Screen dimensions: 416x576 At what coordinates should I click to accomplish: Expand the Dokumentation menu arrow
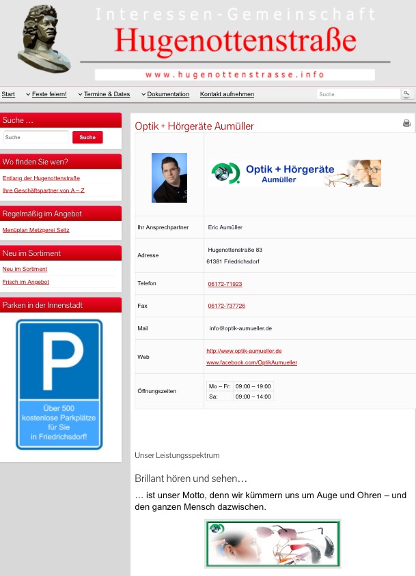[x=143, y=94]
